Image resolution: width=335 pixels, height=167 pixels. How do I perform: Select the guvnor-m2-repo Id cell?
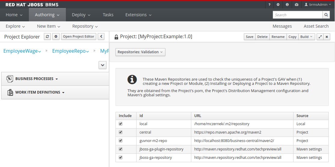tap(164, 141)
